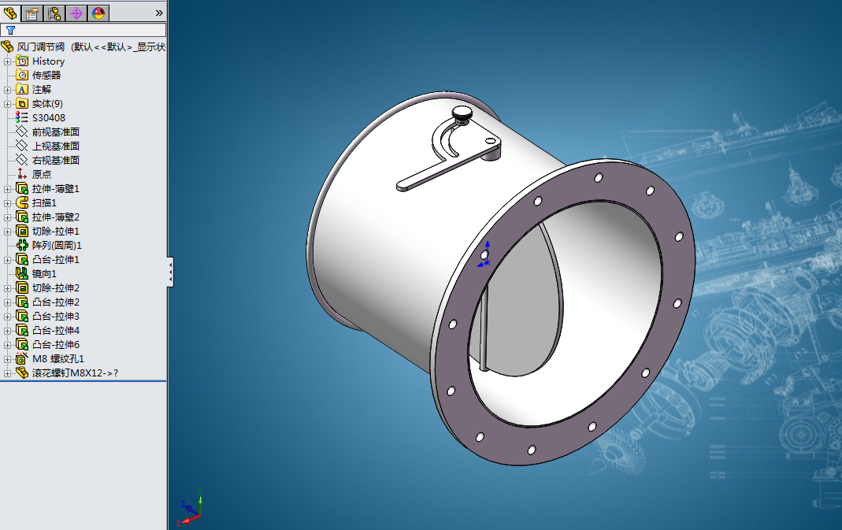Select the History clock icon
The image size is (842, 530).
22,61
